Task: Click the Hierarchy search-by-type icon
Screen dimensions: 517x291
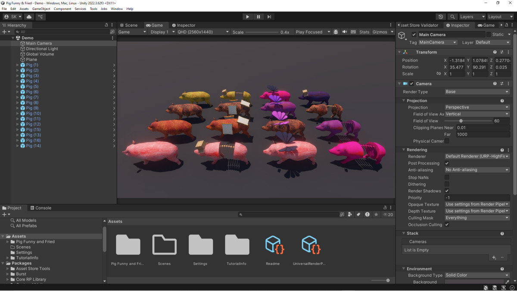Action: coord(112,32)
